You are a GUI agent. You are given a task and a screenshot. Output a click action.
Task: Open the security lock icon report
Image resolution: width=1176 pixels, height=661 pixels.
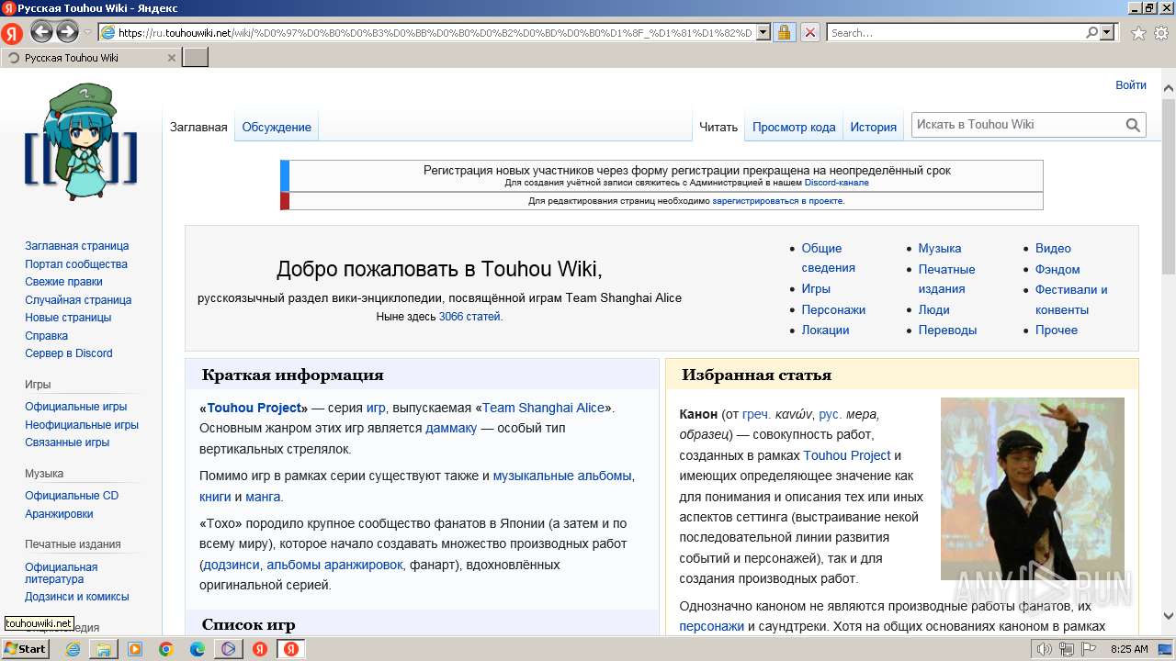pyautogui.click(x=784, y=33)
